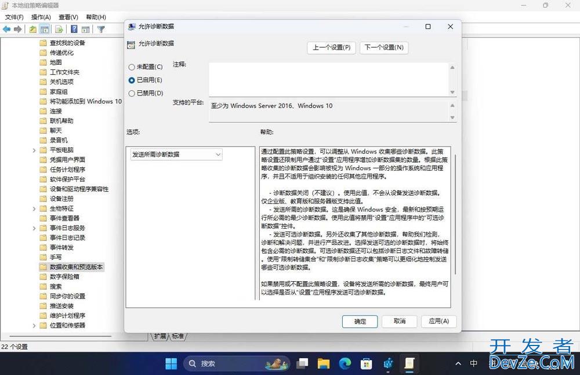Viewport: 580px width, 375px height.
Task: Expand the 位置和传感器 tree node
Action: 34,326
